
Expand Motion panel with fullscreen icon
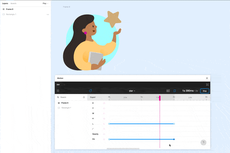[x=207, y=85]
